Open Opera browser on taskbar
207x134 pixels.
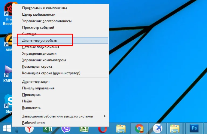102,129
